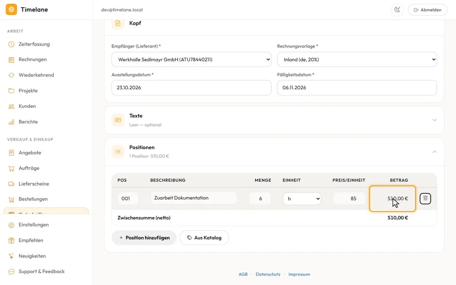Click the Einstellungen gear icon
This screenshot has height=285, width=456.
(x=11, y=225)
